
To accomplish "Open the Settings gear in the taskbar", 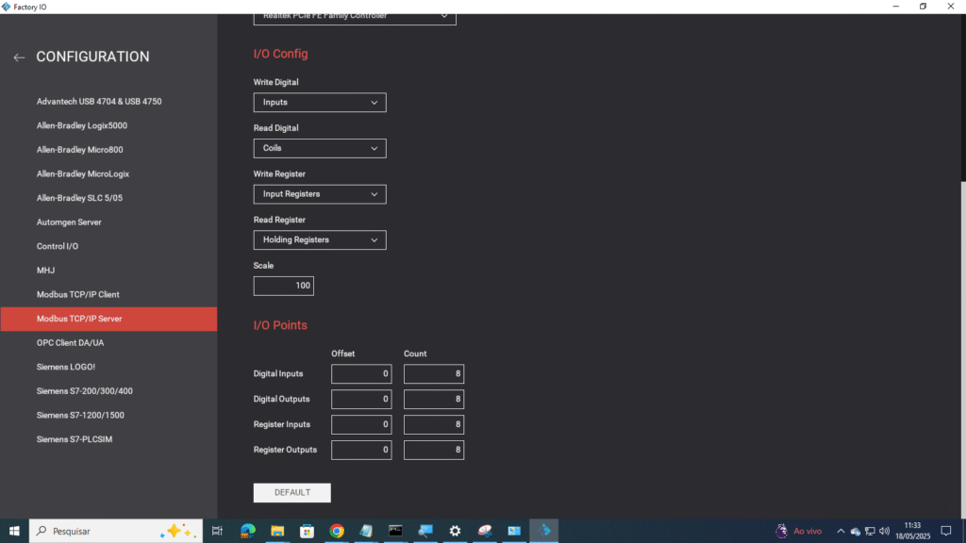I will [x=455, y=531].
